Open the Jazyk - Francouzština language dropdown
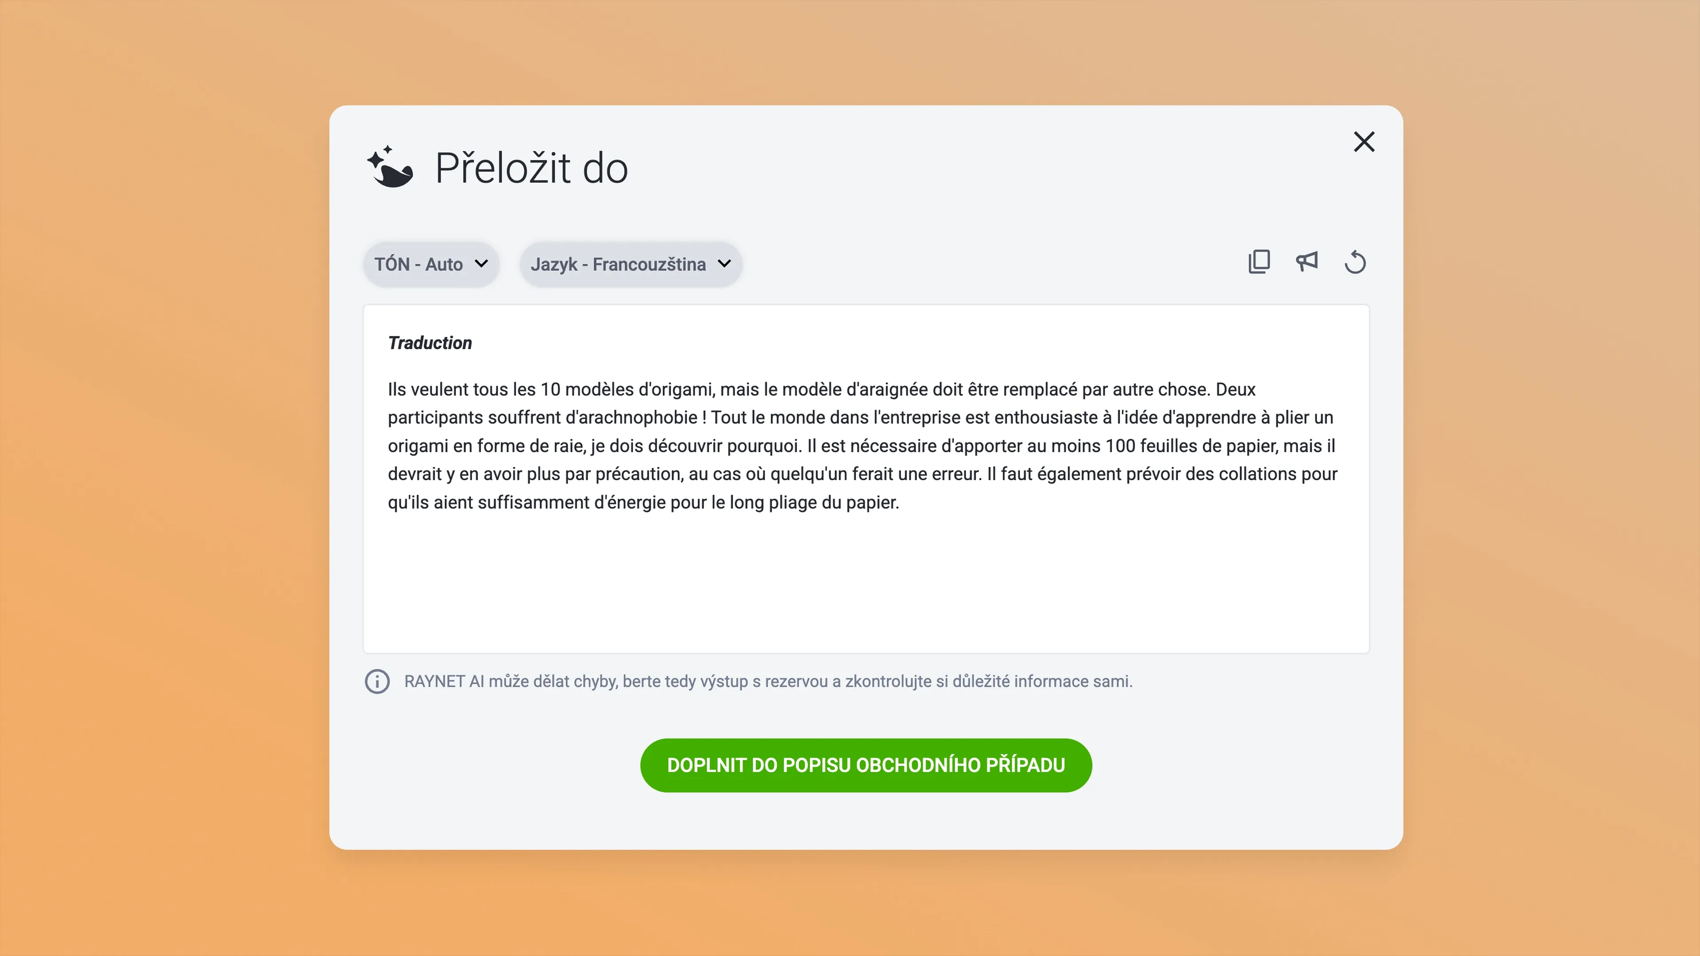Viewport: 1700px width, 956px height. pos(630,264)
